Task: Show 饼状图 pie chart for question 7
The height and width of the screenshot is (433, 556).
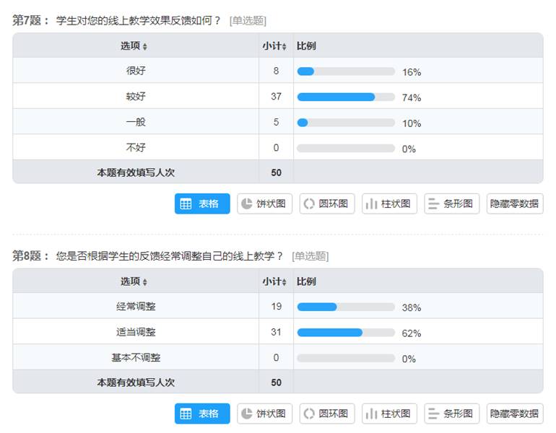Action: [x=264, y=204]
